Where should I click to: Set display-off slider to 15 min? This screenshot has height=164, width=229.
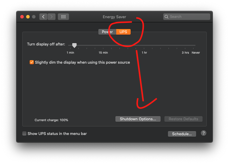[x=103, y=45]
